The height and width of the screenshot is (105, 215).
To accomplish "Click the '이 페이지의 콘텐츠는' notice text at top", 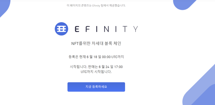I will coord(79,5).
